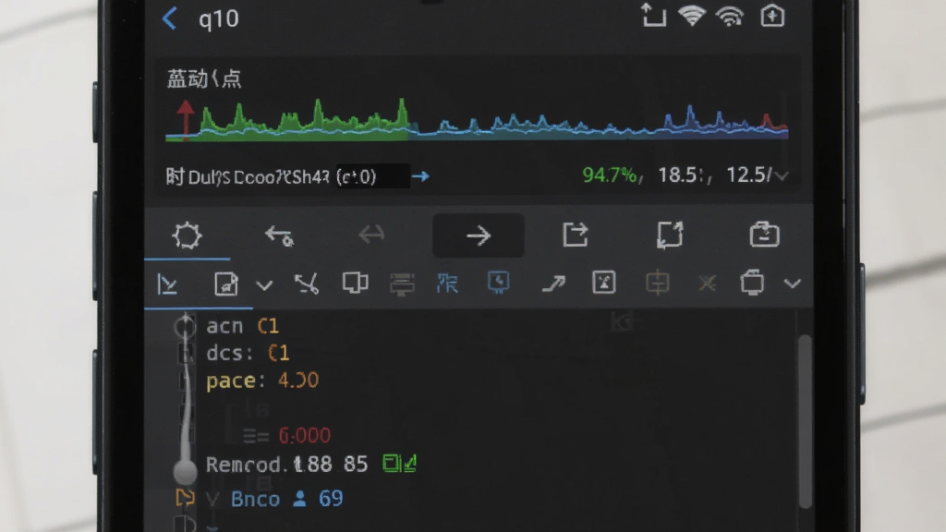Click the dark input field showing (c:0)
This screenshot has height=532, width=946.
point(373,176)
